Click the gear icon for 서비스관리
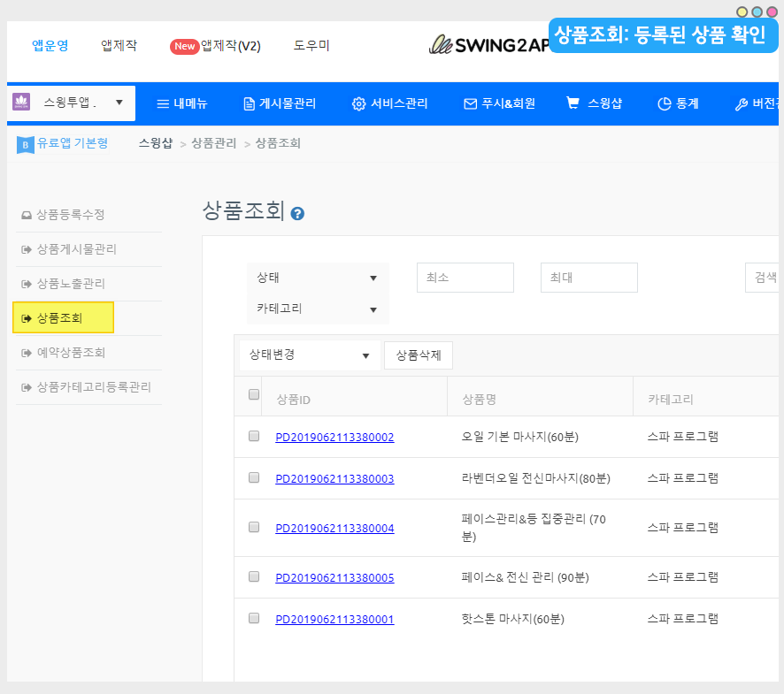Screen dimensions: 784x694 [x=358, y=103]
